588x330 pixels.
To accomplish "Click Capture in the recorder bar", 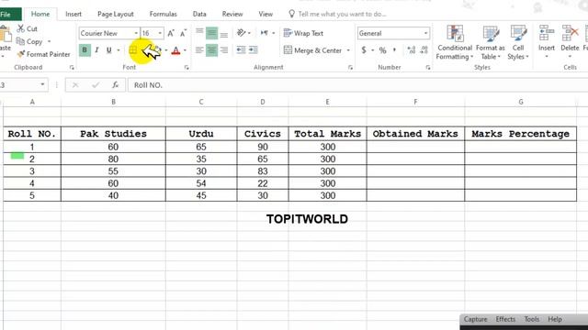I will point(475,319).
